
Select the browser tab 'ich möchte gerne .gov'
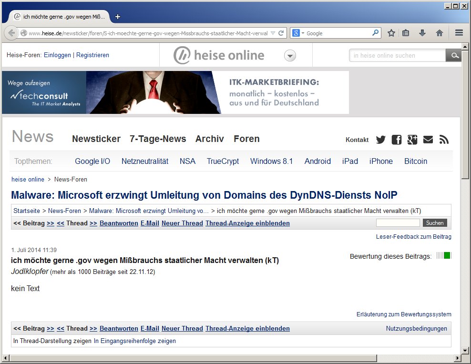click(x=60, y=17)
